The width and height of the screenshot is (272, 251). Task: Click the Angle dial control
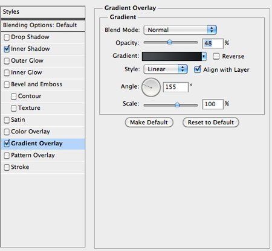pos(151,87)
